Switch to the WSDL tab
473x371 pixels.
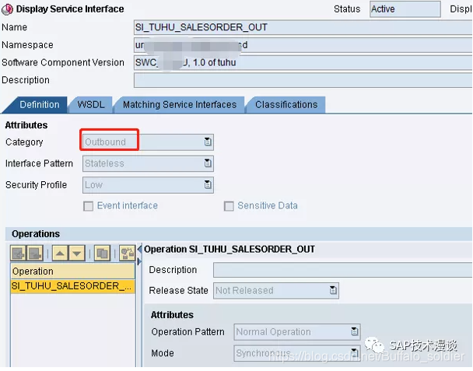click(91, 105)
